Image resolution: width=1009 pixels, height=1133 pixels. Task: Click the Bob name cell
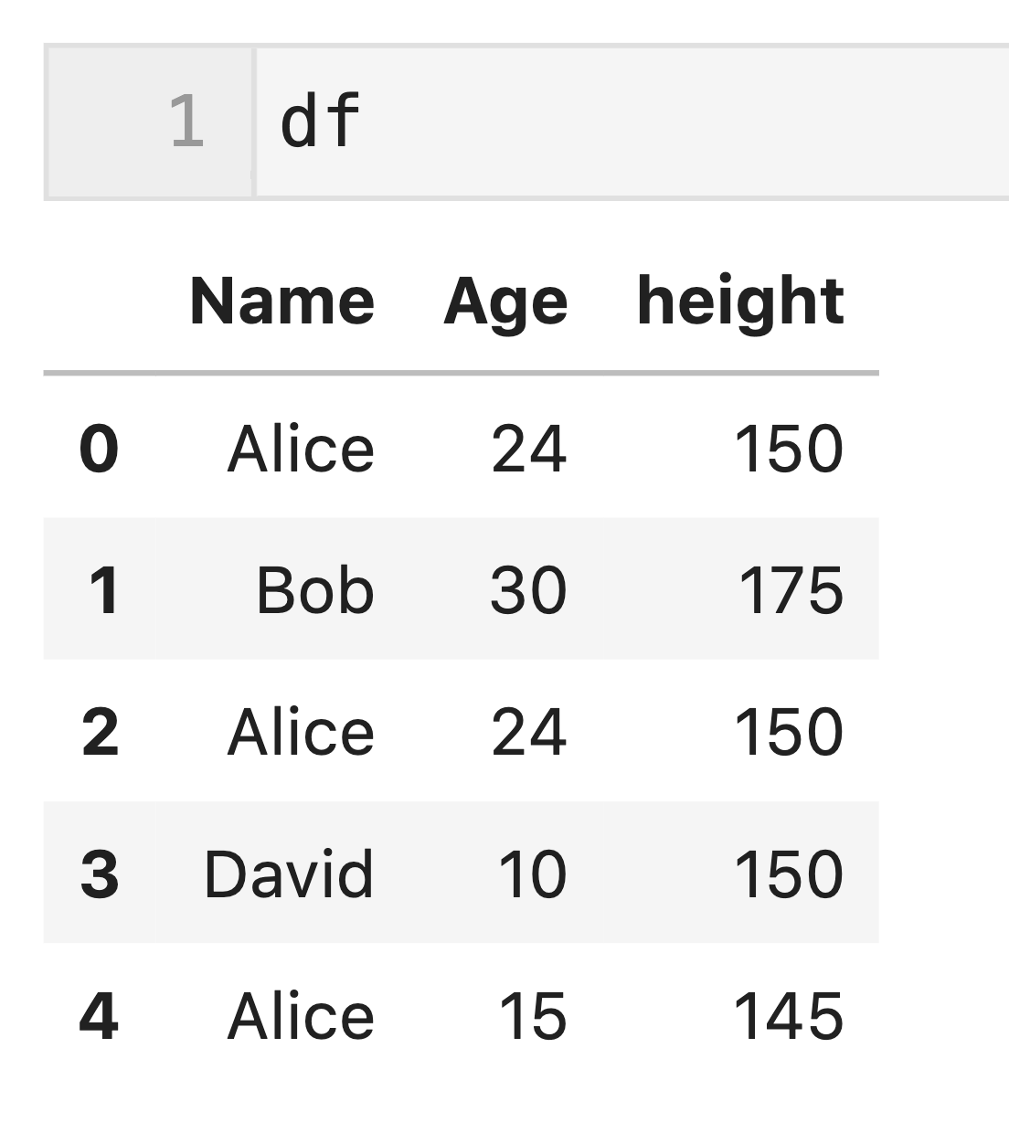[x=315, y=590]
